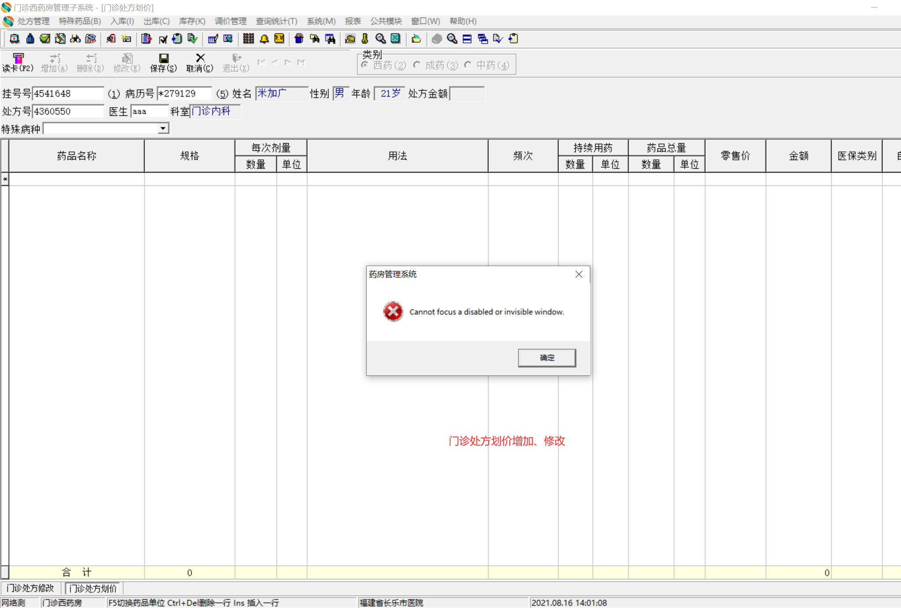
Task: Click the thermometer toolbar icon
Action: click(365, 39)
